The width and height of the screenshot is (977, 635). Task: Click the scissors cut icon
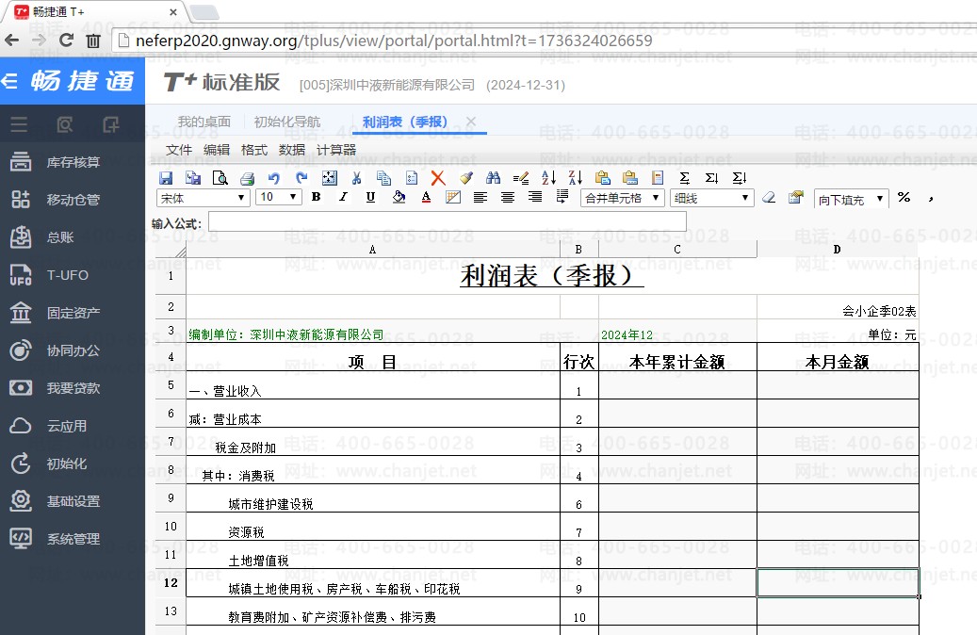(x=356, y=177)
